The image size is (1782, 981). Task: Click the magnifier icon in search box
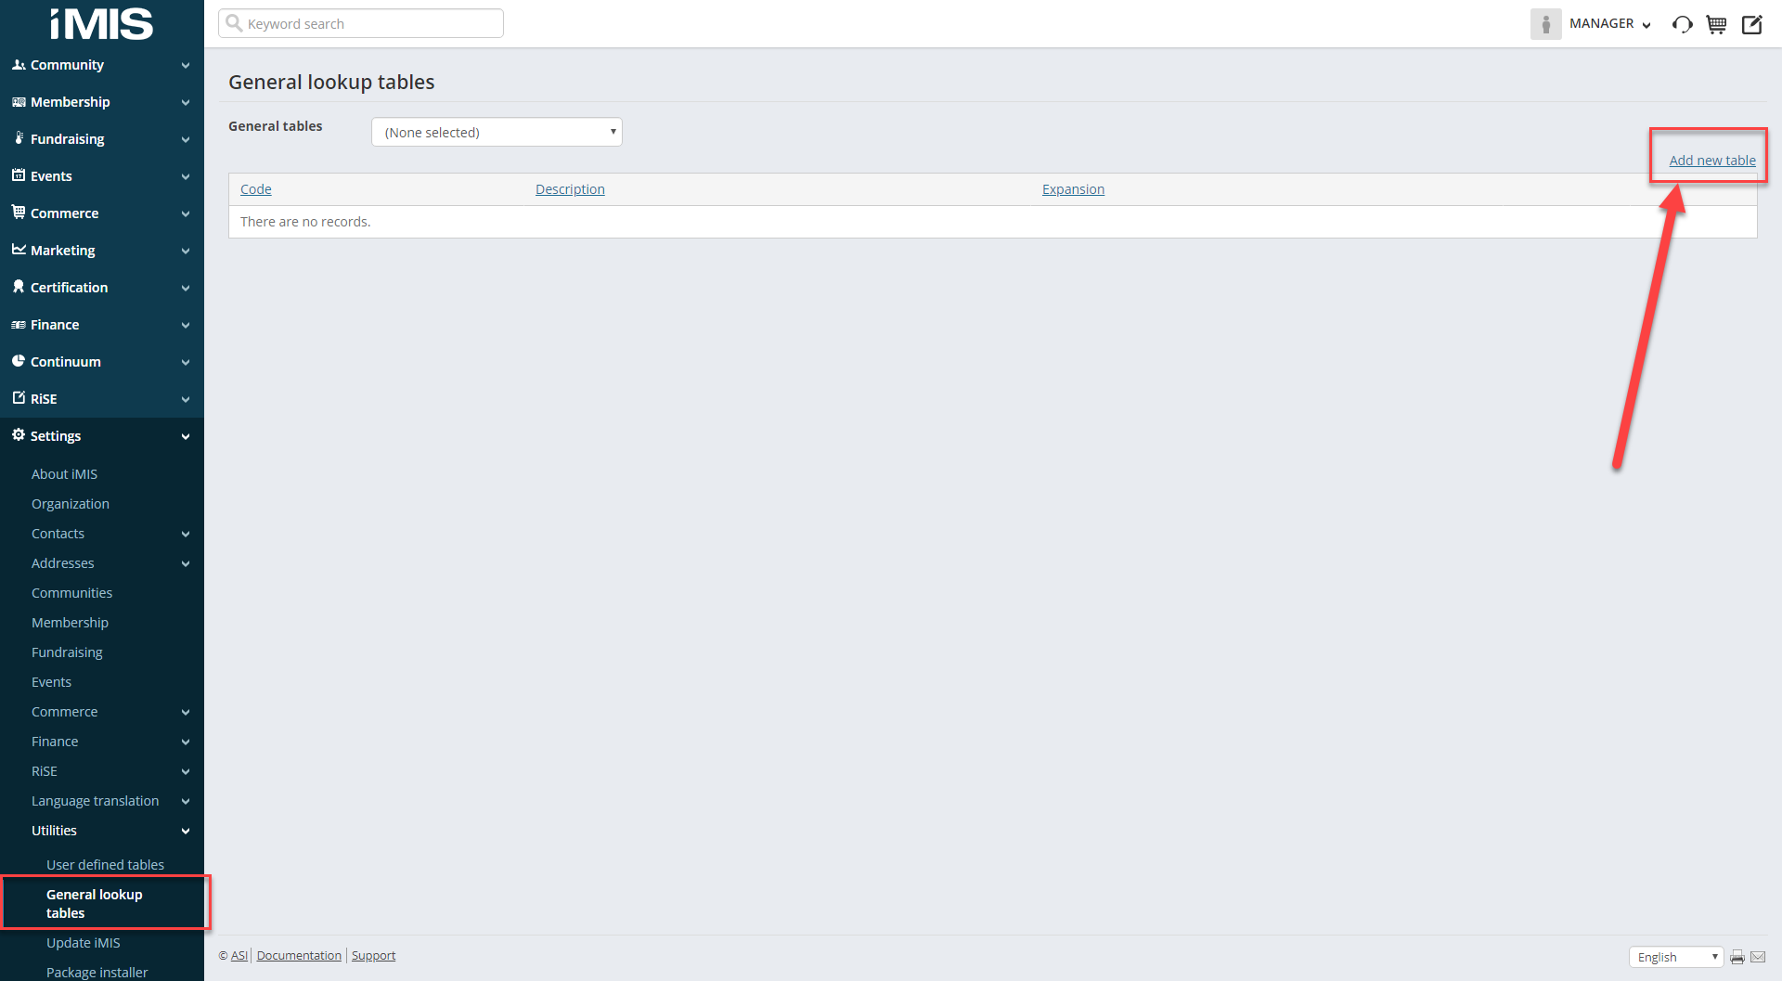point(234,23)
